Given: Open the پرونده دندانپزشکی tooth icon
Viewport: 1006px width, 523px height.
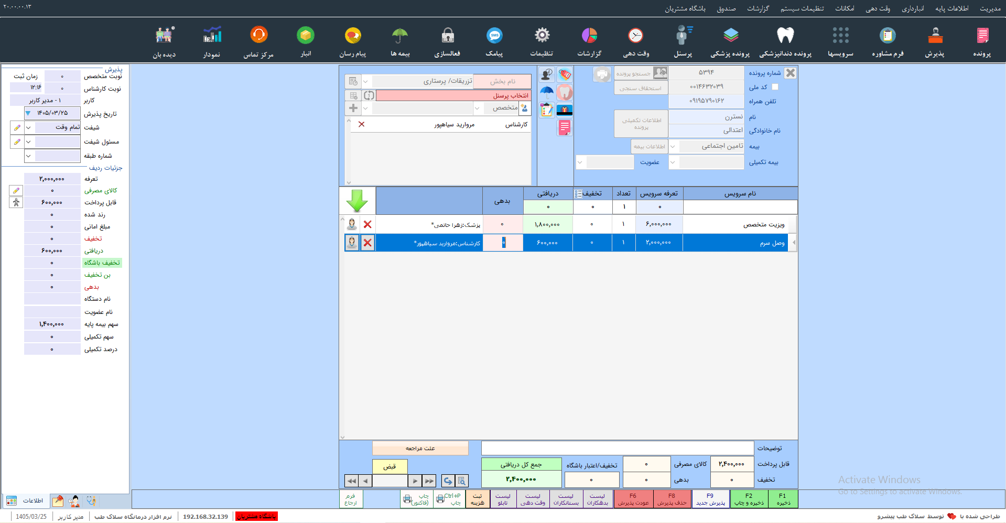Looking at the screenshot, I should pyautogui.click(x=785, y=36).
